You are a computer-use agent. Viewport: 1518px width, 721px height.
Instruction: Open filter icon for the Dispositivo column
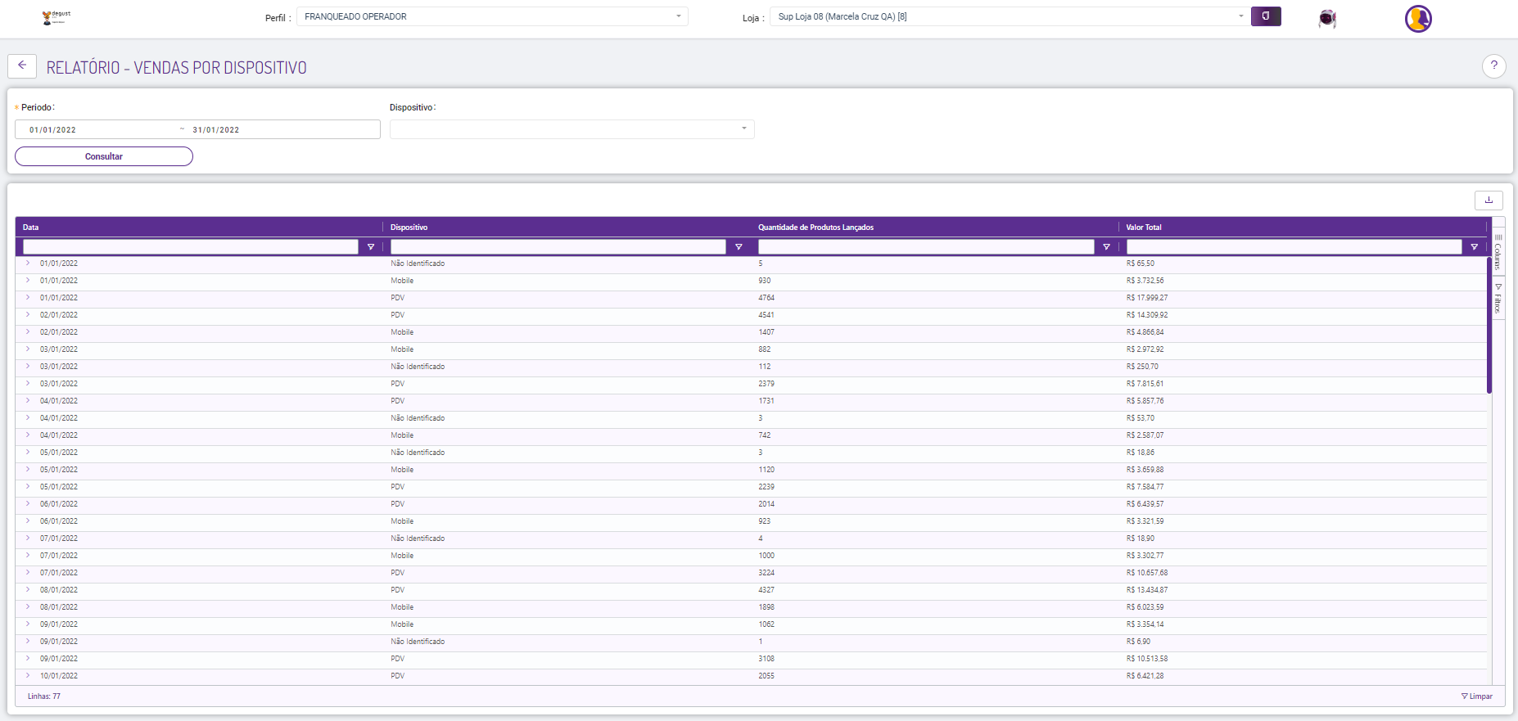tap(739, 247)
